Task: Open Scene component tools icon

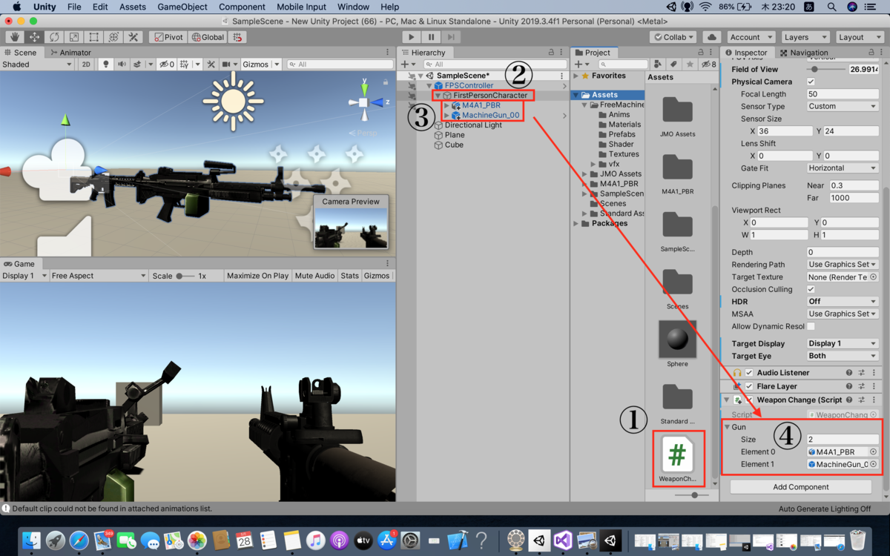Action: tap(211, 64)
